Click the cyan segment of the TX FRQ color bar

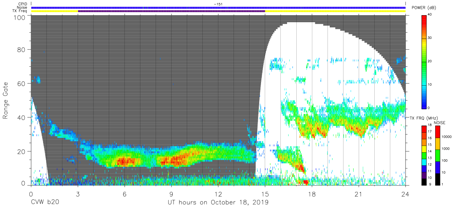pos(424,162)
